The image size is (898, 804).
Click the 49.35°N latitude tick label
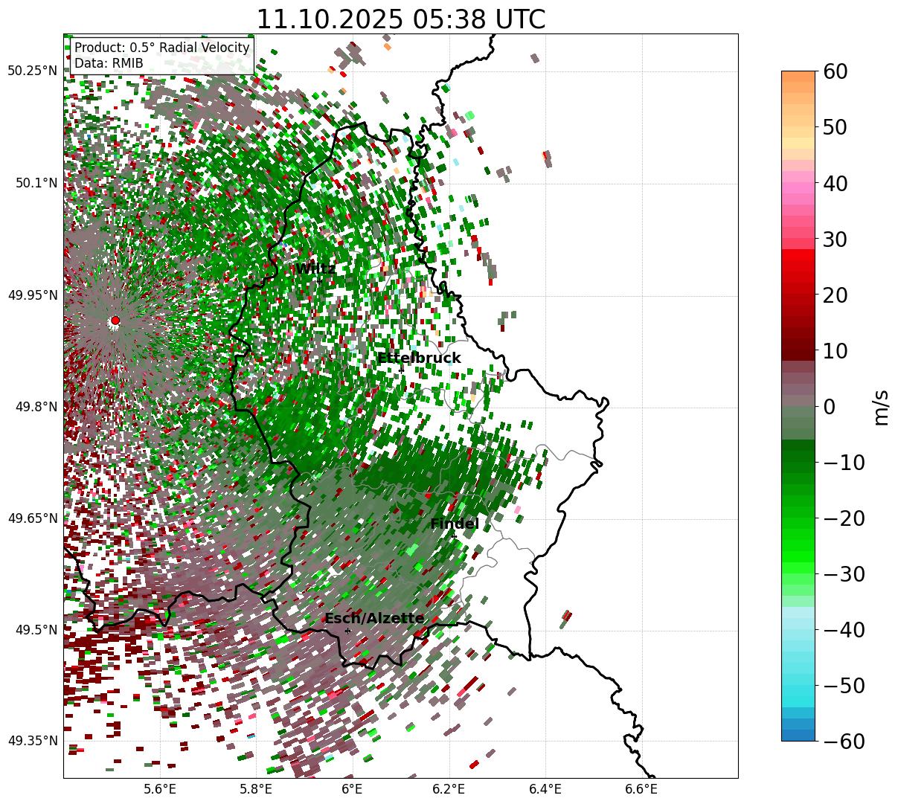click(33, 741)
